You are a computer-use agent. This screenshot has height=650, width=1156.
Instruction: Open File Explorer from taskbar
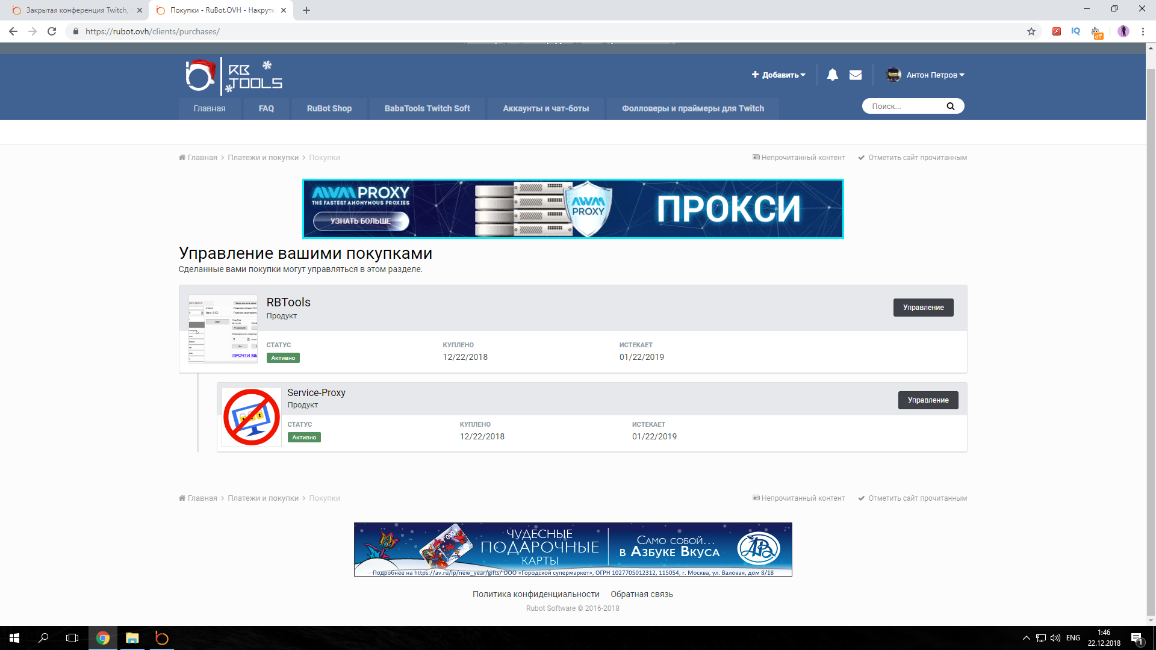pos(132,638)
